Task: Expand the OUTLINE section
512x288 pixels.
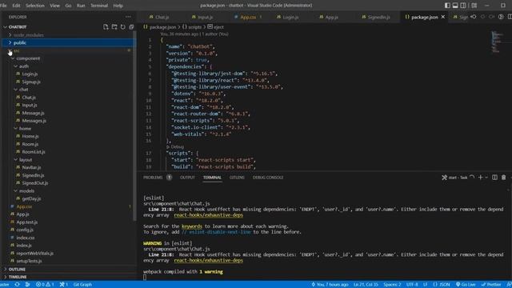Action: tap(69, 269)
